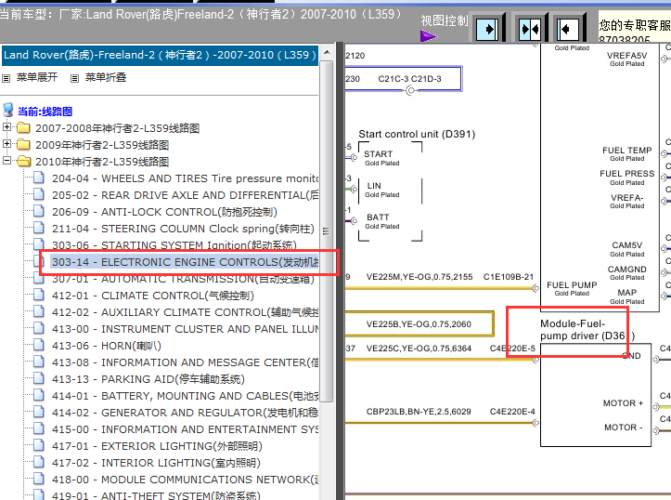Click the VE225M,YE-OG,0.75,2155 wire label
Screen dimensions: 671x500
(419, 277)
